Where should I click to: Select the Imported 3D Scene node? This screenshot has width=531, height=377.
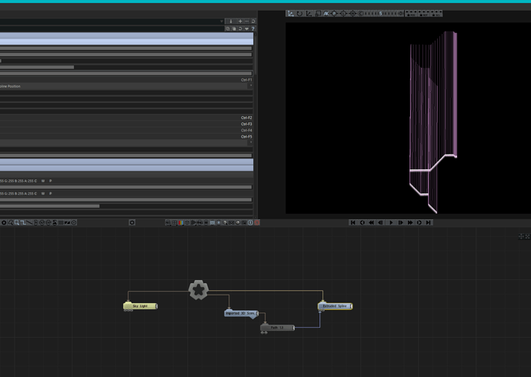(242, 313)
